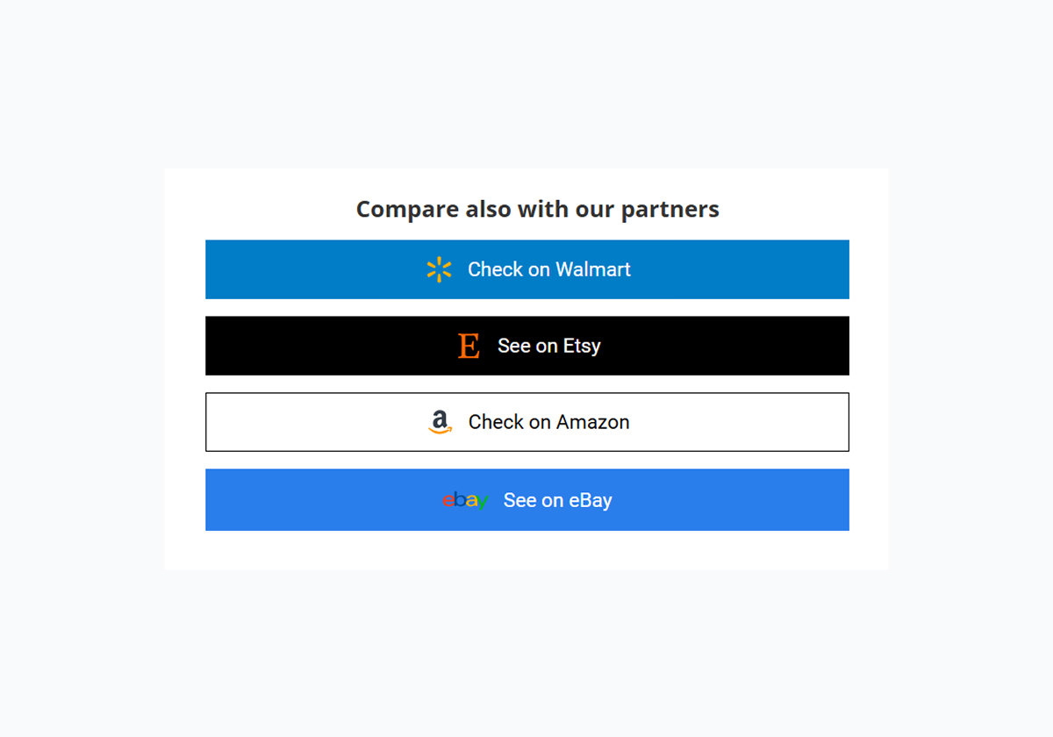Click the "See on eBay" label text
Screen dimensions: 1053x737
pyautogui.click(x=557, y=500)
